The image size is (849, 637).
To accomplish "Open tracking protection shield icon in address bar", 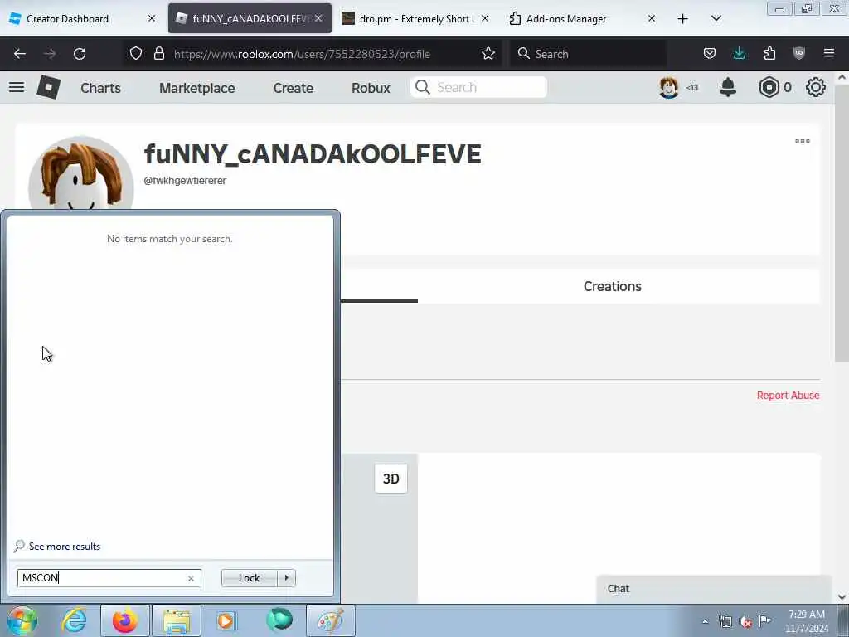I will point(136,53).
